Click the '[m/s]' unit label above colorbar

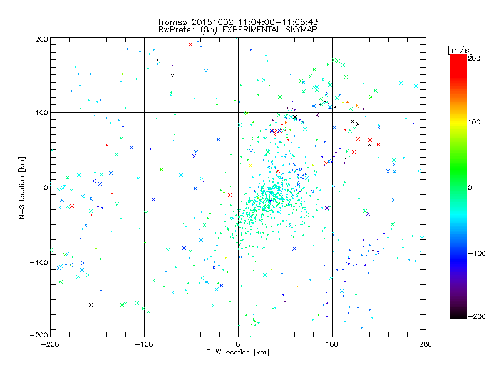(x=460, y=50)
